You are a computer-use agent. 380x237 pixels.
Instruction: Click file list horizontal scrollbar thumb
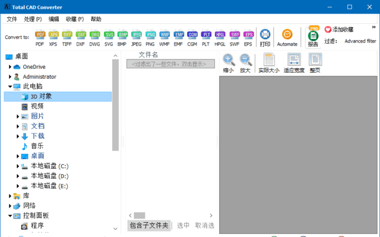click(x=140, y=215)
